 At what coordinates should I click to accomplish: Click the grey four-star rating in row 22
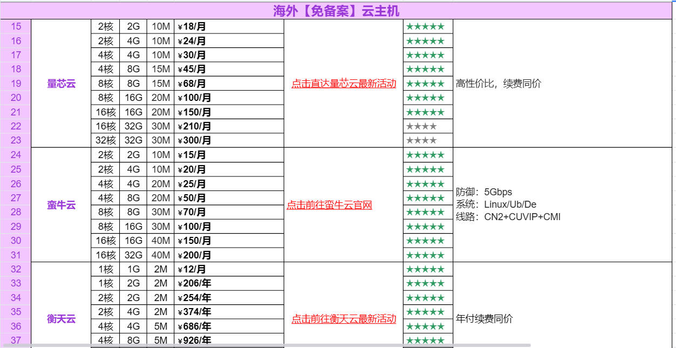(x=421, y=126)
